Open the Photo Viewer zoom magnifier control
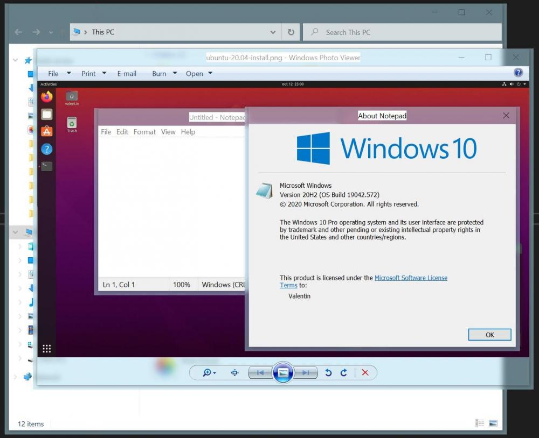Screen dimensions: 539x438 coord(209,372)
